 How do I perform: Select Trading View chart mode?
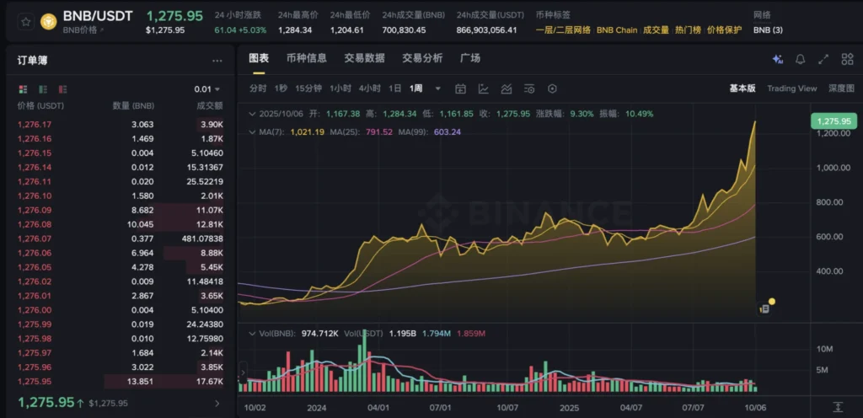coord(792,88)
